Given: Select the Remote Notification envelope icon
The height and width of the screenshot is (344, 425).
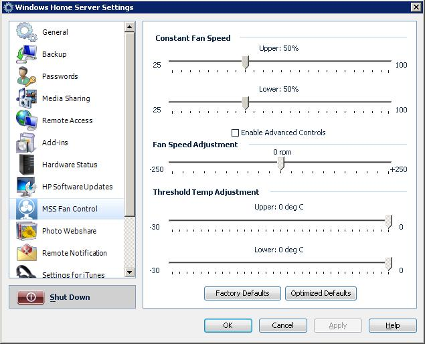Looking at the screenshot, I should coord(26,253).
